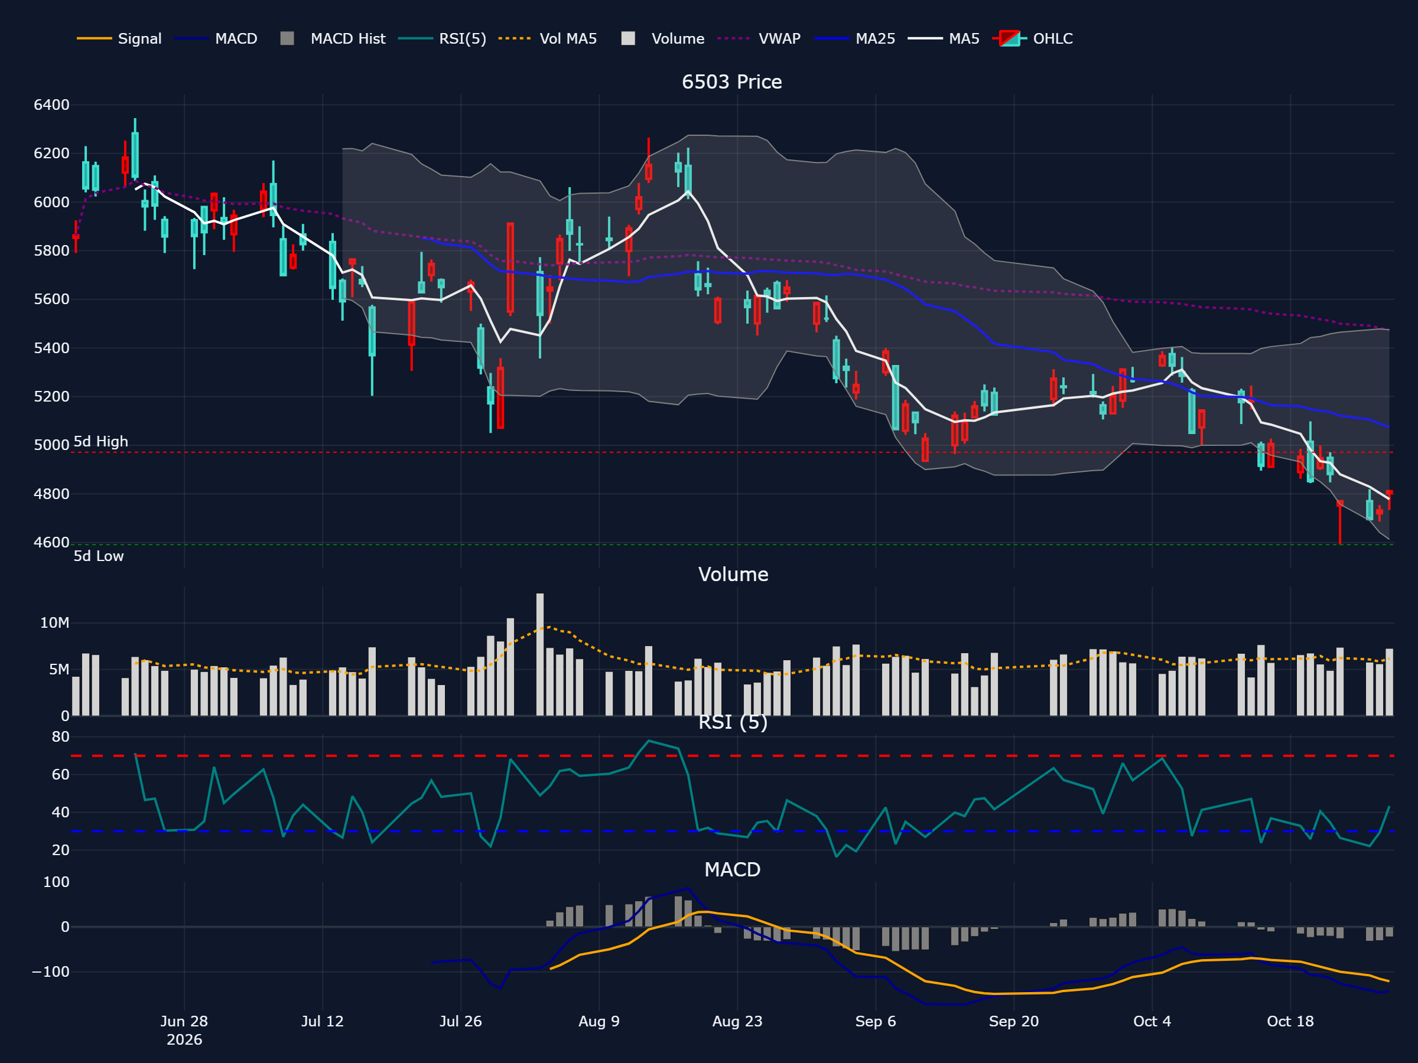Click the 'Aug 23' x-axis label
The width and height of the screenshot is (1418, 1063).
738,1021
